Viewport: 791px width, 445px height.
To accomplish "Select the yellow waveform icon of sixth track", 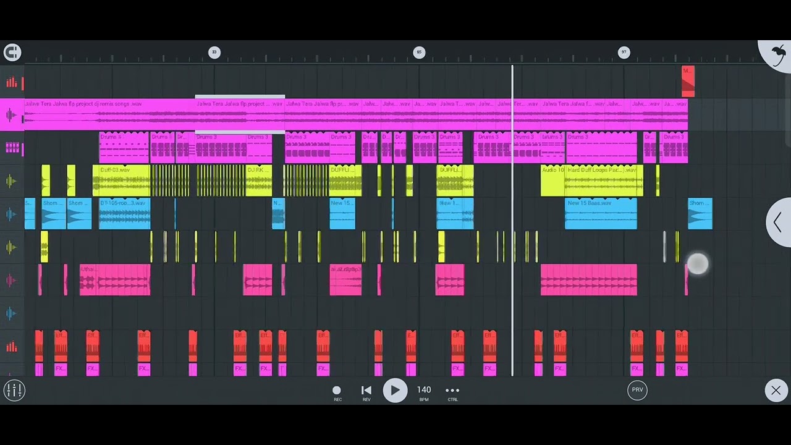I will tap(11, 247).
